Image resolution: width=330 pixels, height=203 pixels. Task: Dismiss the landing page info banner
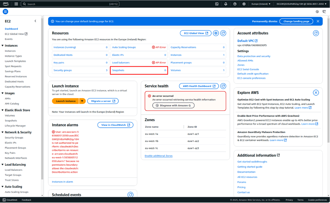[x=318, y=21]
